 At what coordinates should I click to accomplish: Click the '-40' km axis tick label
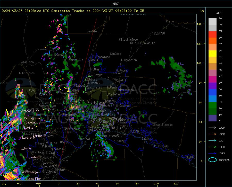click(19, 183)
